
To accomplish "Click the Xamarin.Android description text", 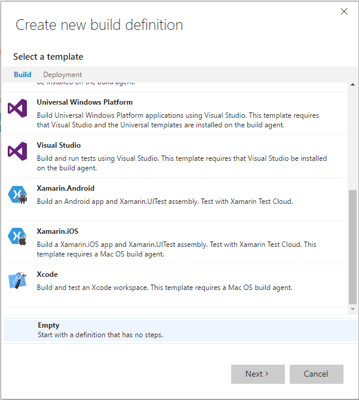I will [165, 201].
